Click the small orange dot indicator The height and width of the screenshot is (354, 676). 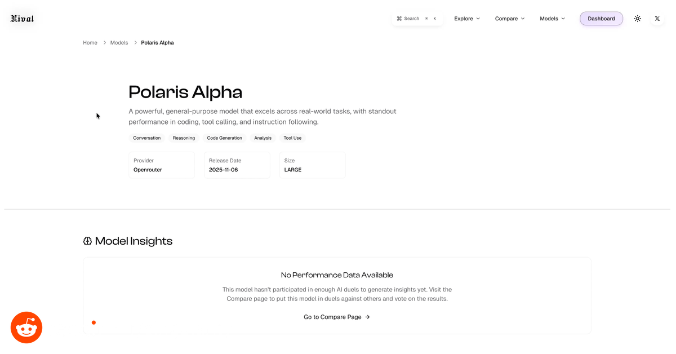pos(94,322)
